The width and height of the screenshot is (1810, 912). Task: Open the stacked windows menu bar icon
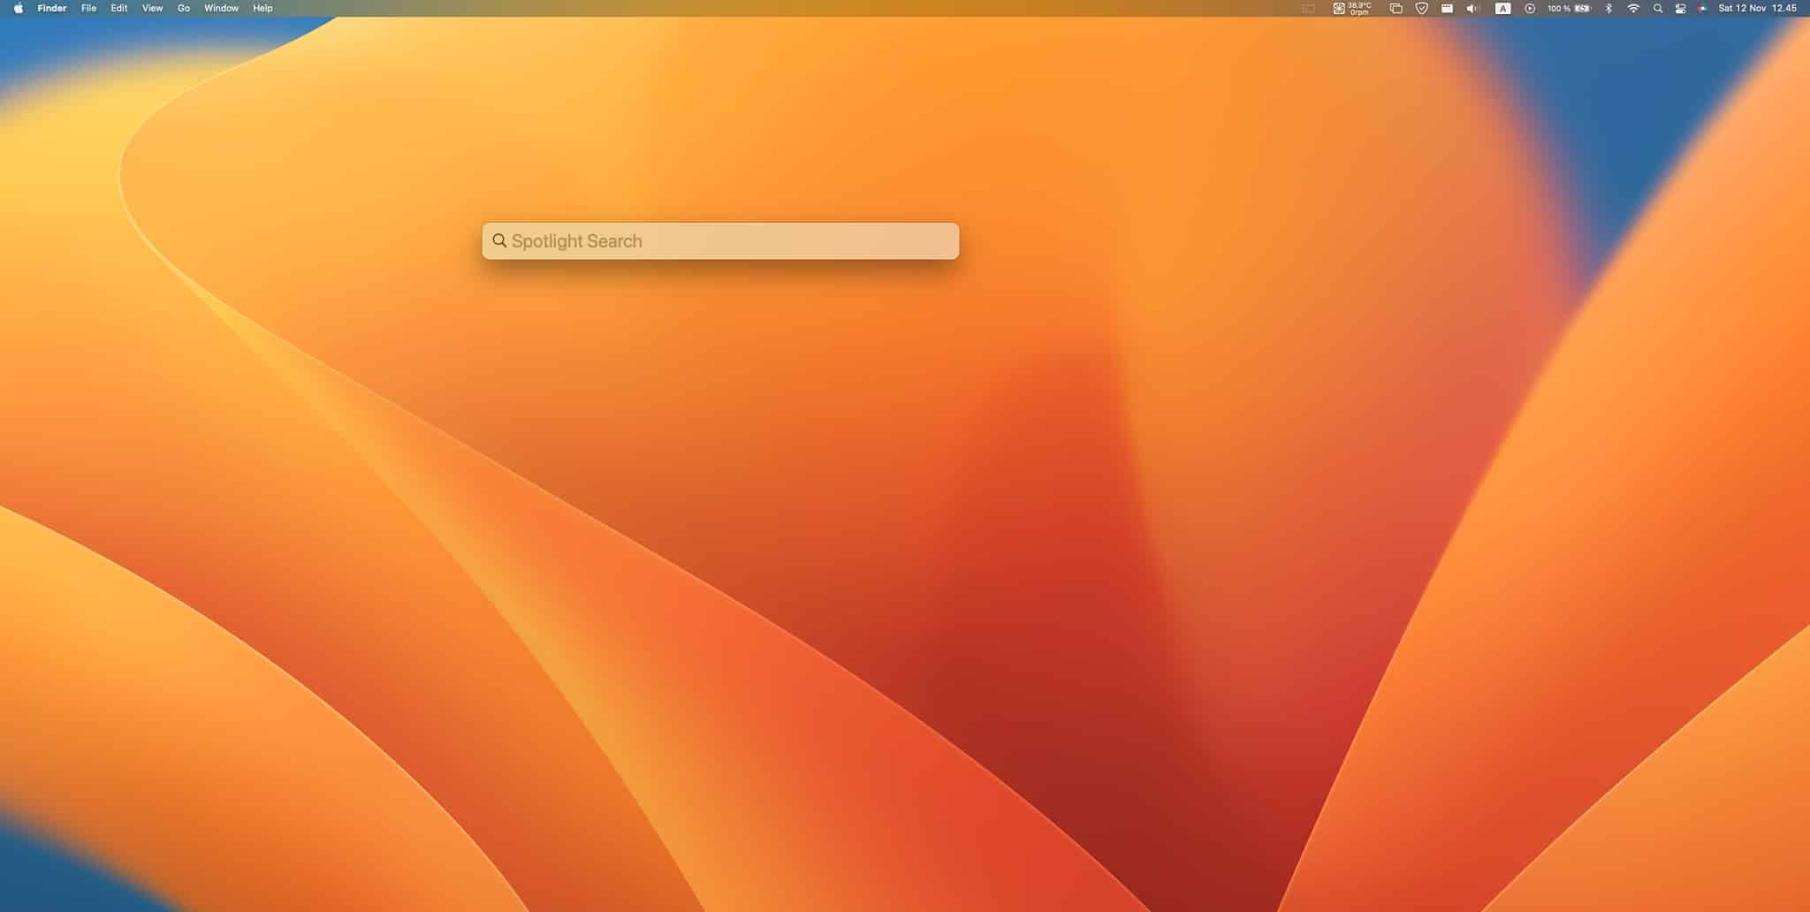[x=1396, y=8]
